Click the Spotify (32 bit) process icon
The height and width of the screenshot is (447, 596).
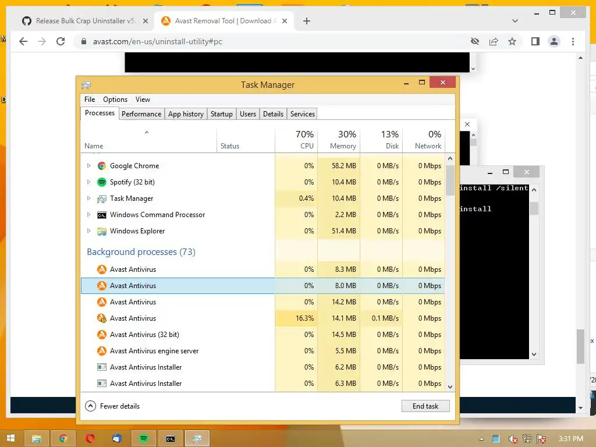101,182
